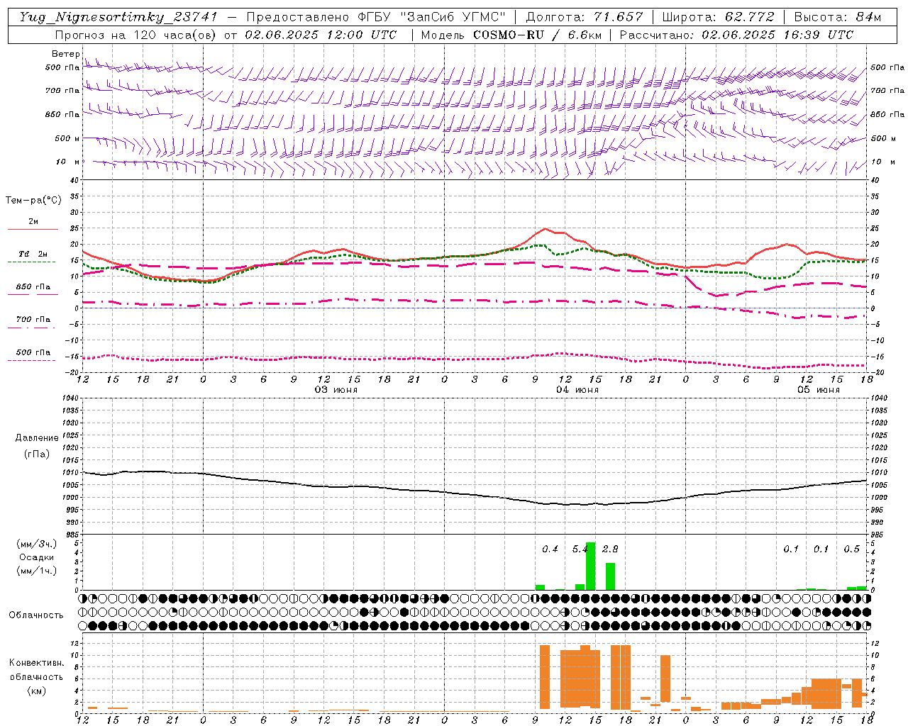Click the 0.4 precipitation amount
The image size is (908, 726).
tap(550, 549)
